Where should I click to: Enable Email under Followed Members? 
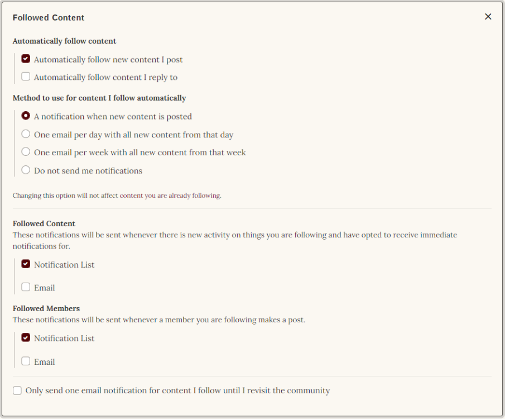point(26,361)
